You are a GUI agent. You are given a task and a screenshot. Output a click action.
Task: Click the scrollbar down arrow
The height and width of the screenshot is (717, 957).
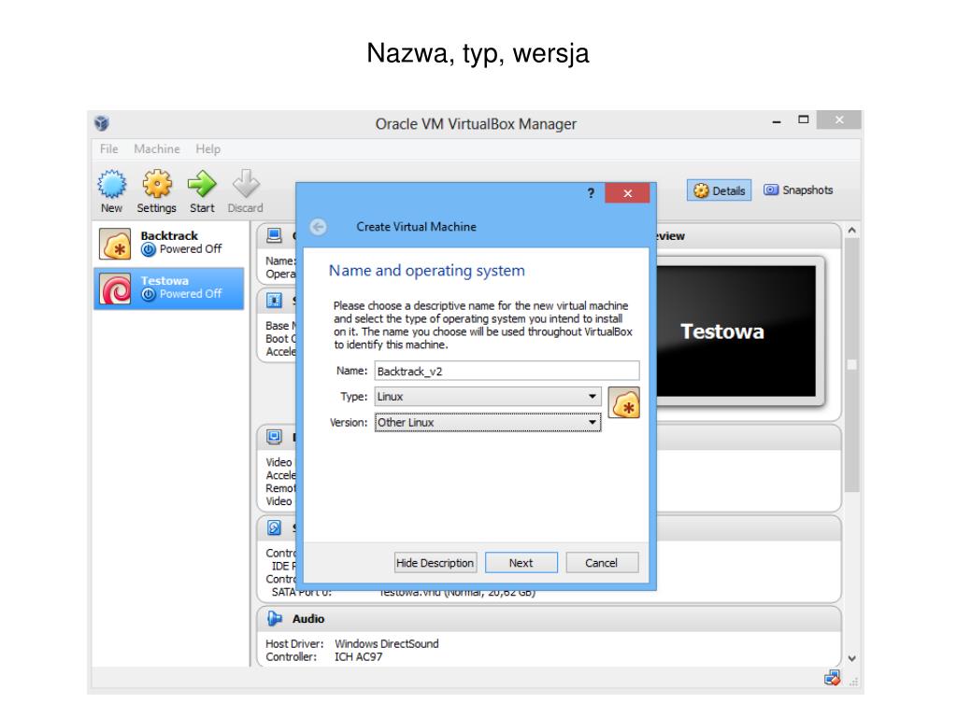(x=852, y=658)
